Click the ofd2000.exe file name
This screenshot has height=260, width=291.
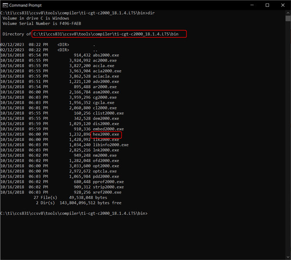(x=106, y=161)
